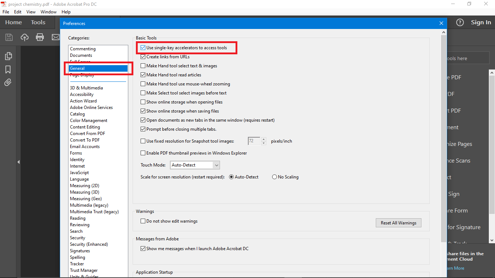Viewport: 495px width, 278px height.
Task: Click the Sign In link
Action: [481, 22]
